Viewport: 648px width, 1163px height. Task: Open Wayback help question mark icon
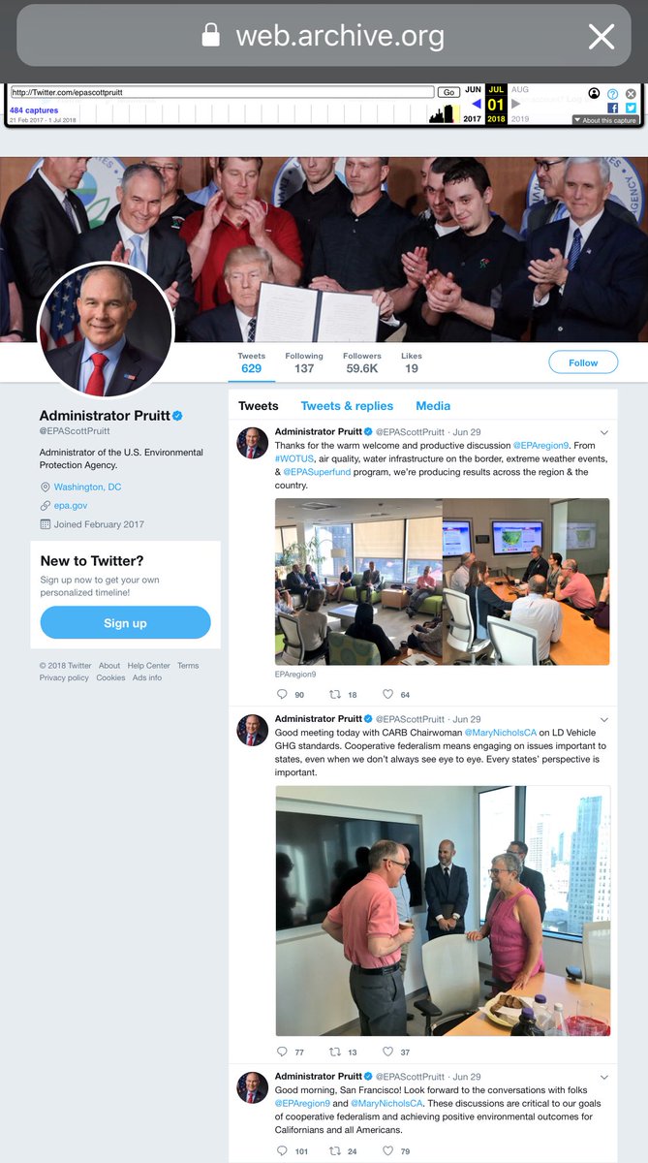[x=612, y=93]
